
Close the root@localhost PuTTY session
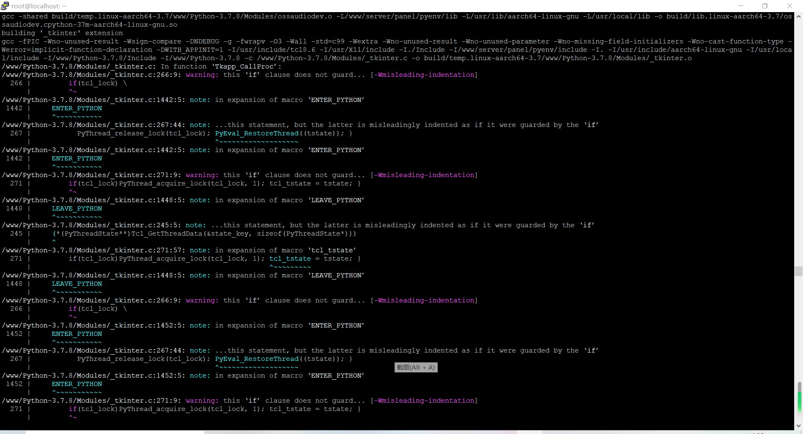coord(790,6)
